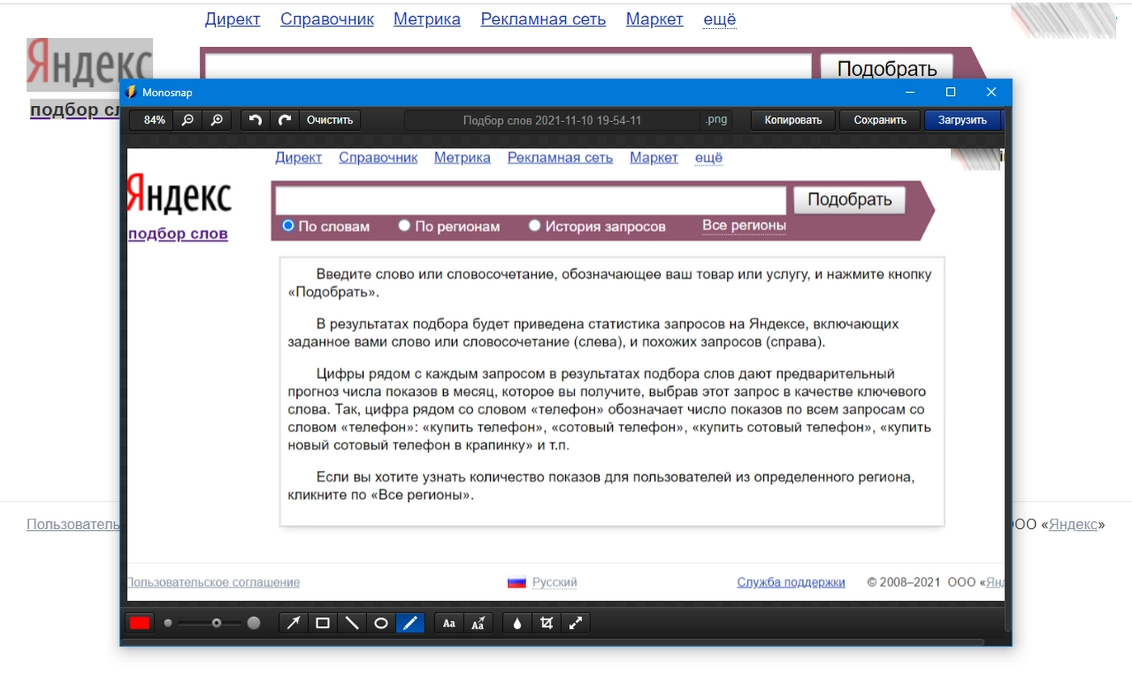Screen dimensions: 1132x698
Task: Minimize the Monosnap window
Action: 910,92
